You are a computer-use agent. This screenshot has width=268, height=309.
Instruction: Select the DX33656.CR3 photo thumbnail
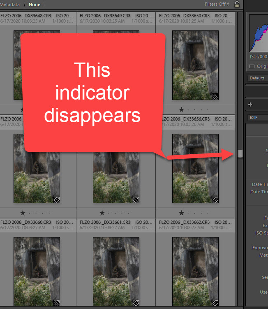pos(195,168)
